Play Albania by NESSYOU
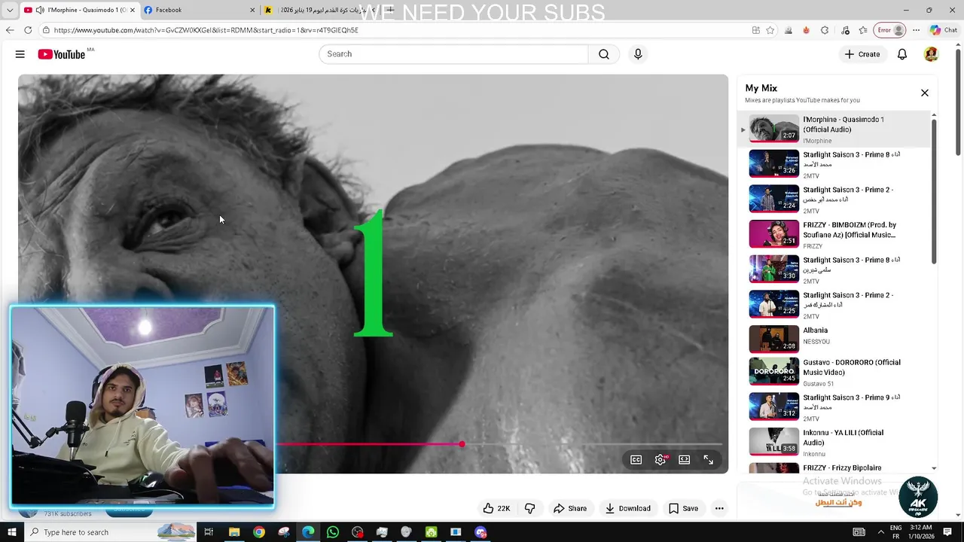 point(834,340)
